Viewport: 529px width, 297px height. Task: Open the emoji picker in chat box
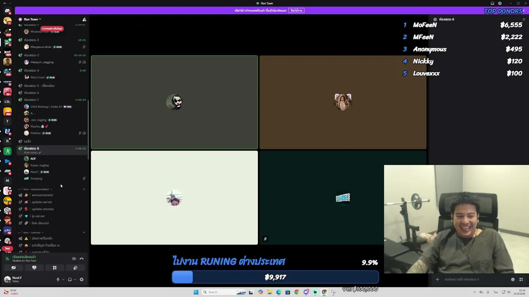513,279
